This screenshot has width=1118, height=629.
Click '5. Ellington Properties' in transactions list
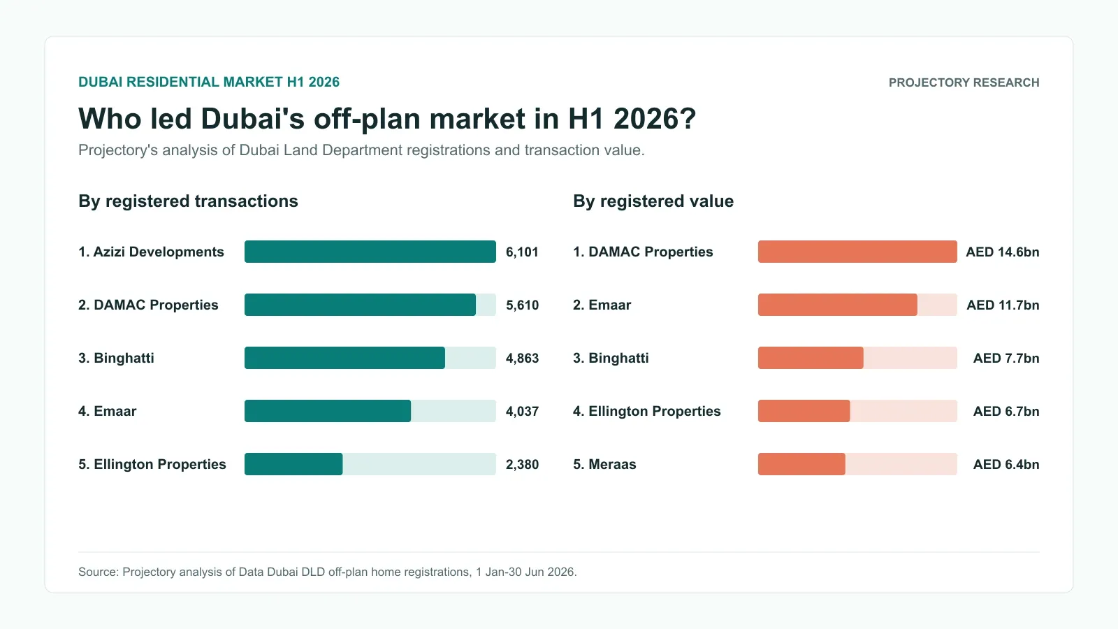coord(152,464)
